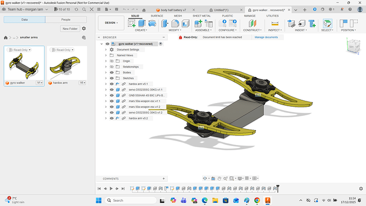Click the ViewCube in the viewport
366x206 pixels.
click(x=353, y=46)
